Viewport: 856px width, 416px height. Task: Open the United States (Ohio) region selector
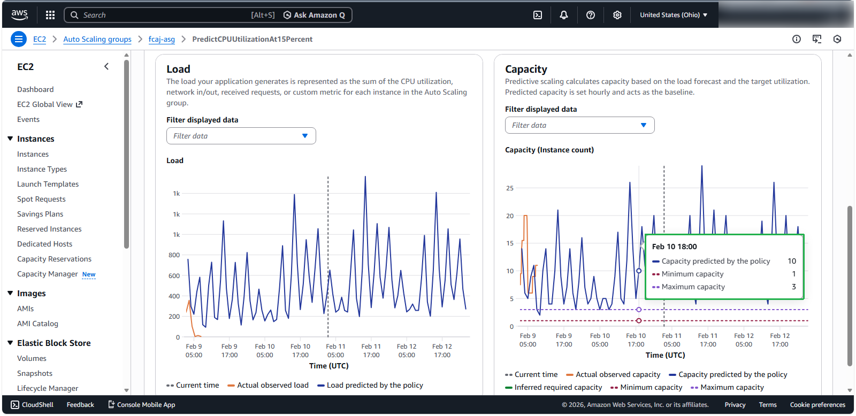674,15
